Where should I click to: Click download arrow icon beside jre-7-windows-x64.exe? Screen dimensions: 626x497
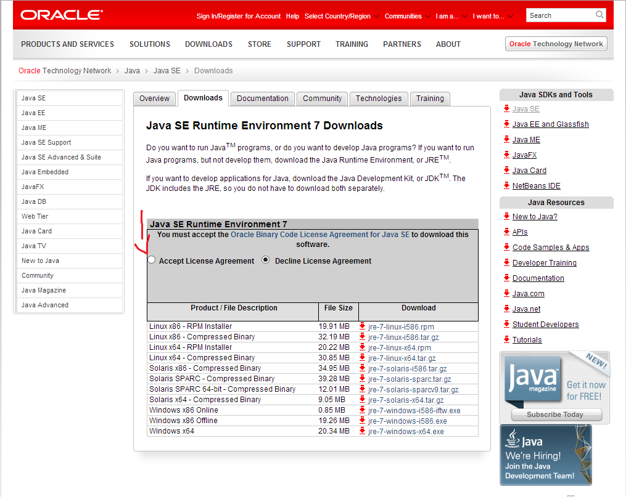point(362,431)
